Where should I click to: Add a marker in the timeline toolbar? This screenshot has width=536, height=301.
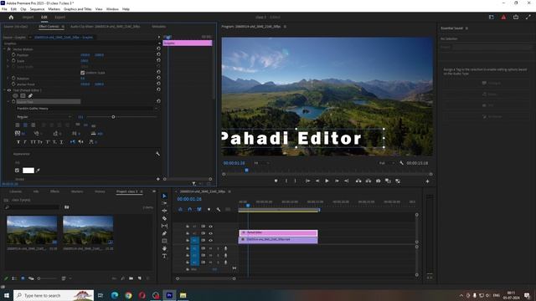click(209, 209)
